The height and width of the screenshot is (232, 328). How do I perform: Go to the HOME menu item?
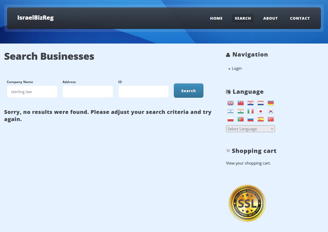coord(216,18)
